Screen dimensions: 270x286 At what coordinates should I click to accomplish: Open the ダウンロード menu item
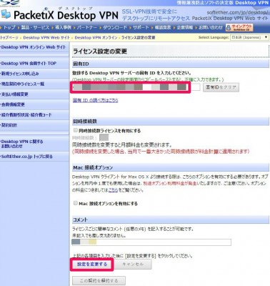point(115,28)
